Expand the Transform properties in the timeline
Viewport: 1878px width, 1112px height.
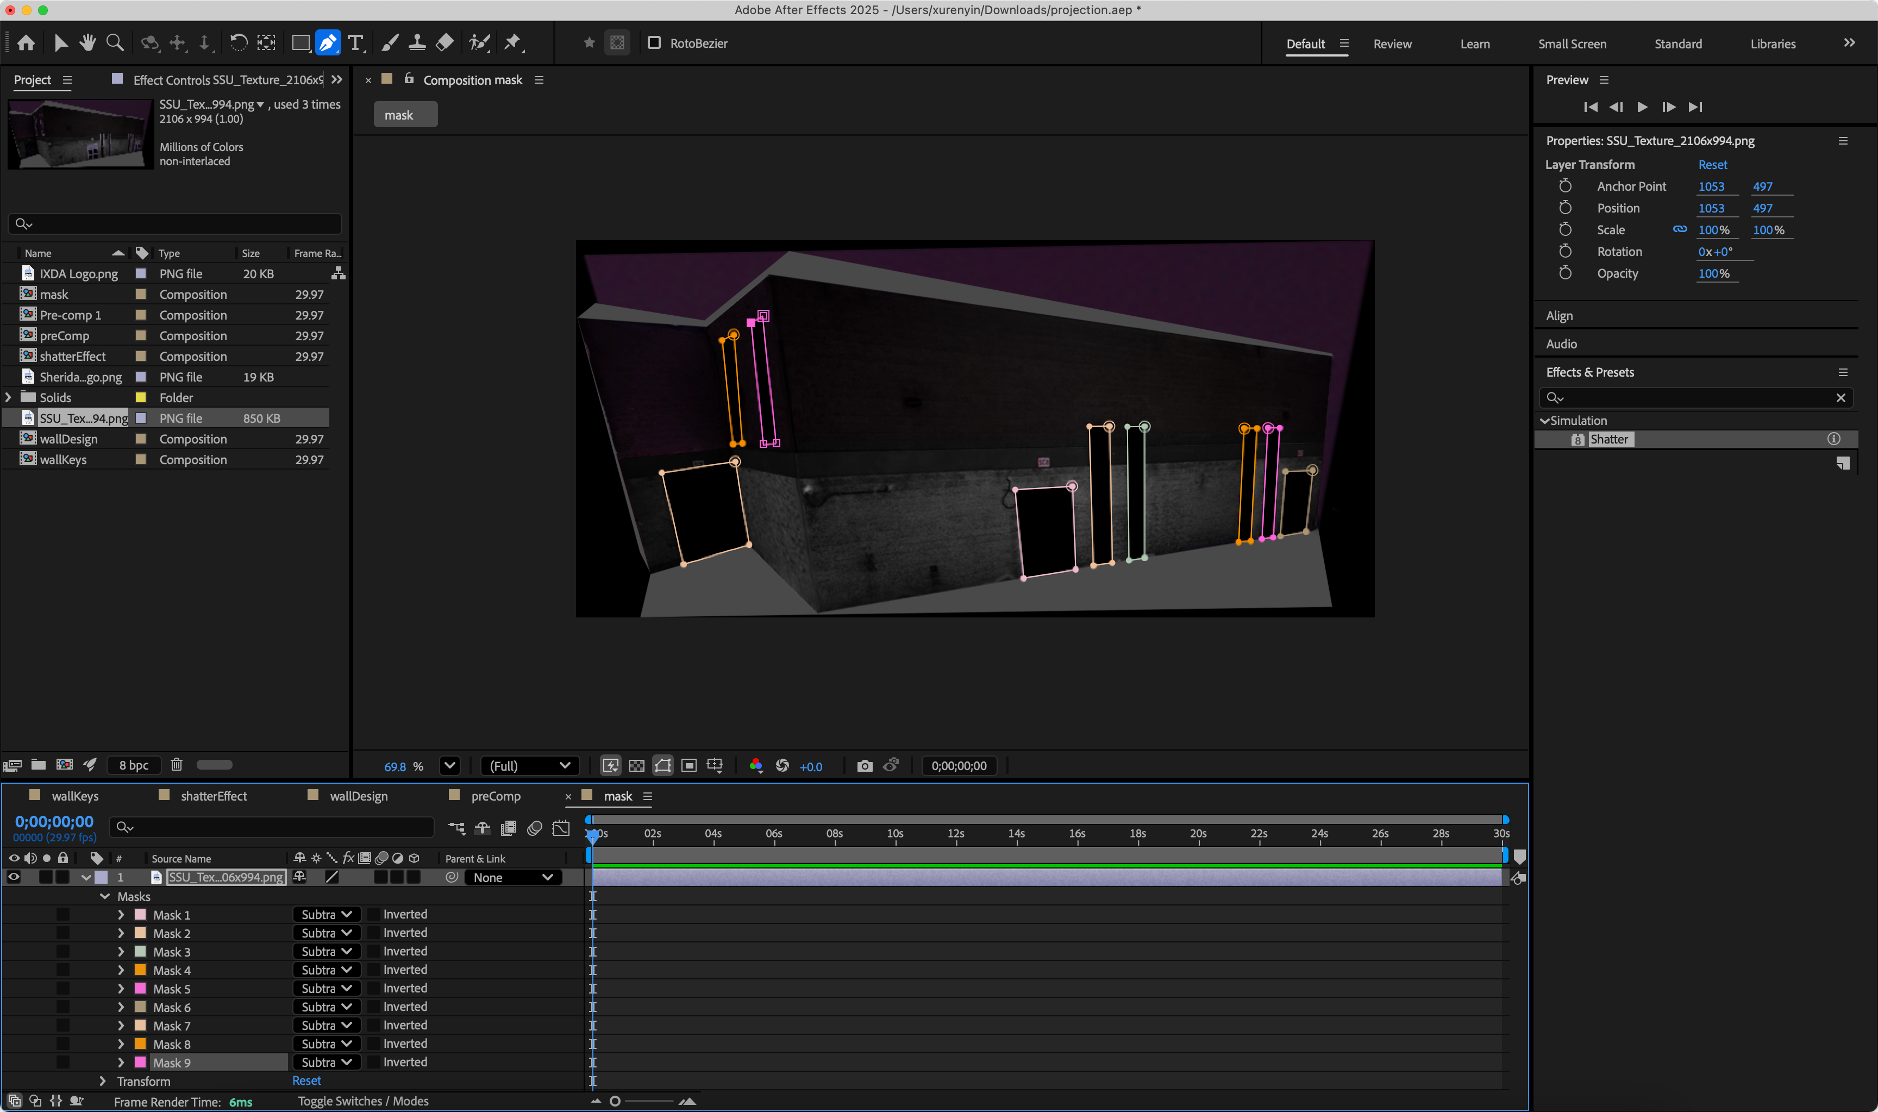tap(103, 1080)
